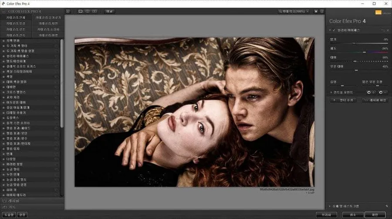The image size is (392, 219).
Task: Open presets icon for 나뭇잎 filter
Action: click(56, 159)
